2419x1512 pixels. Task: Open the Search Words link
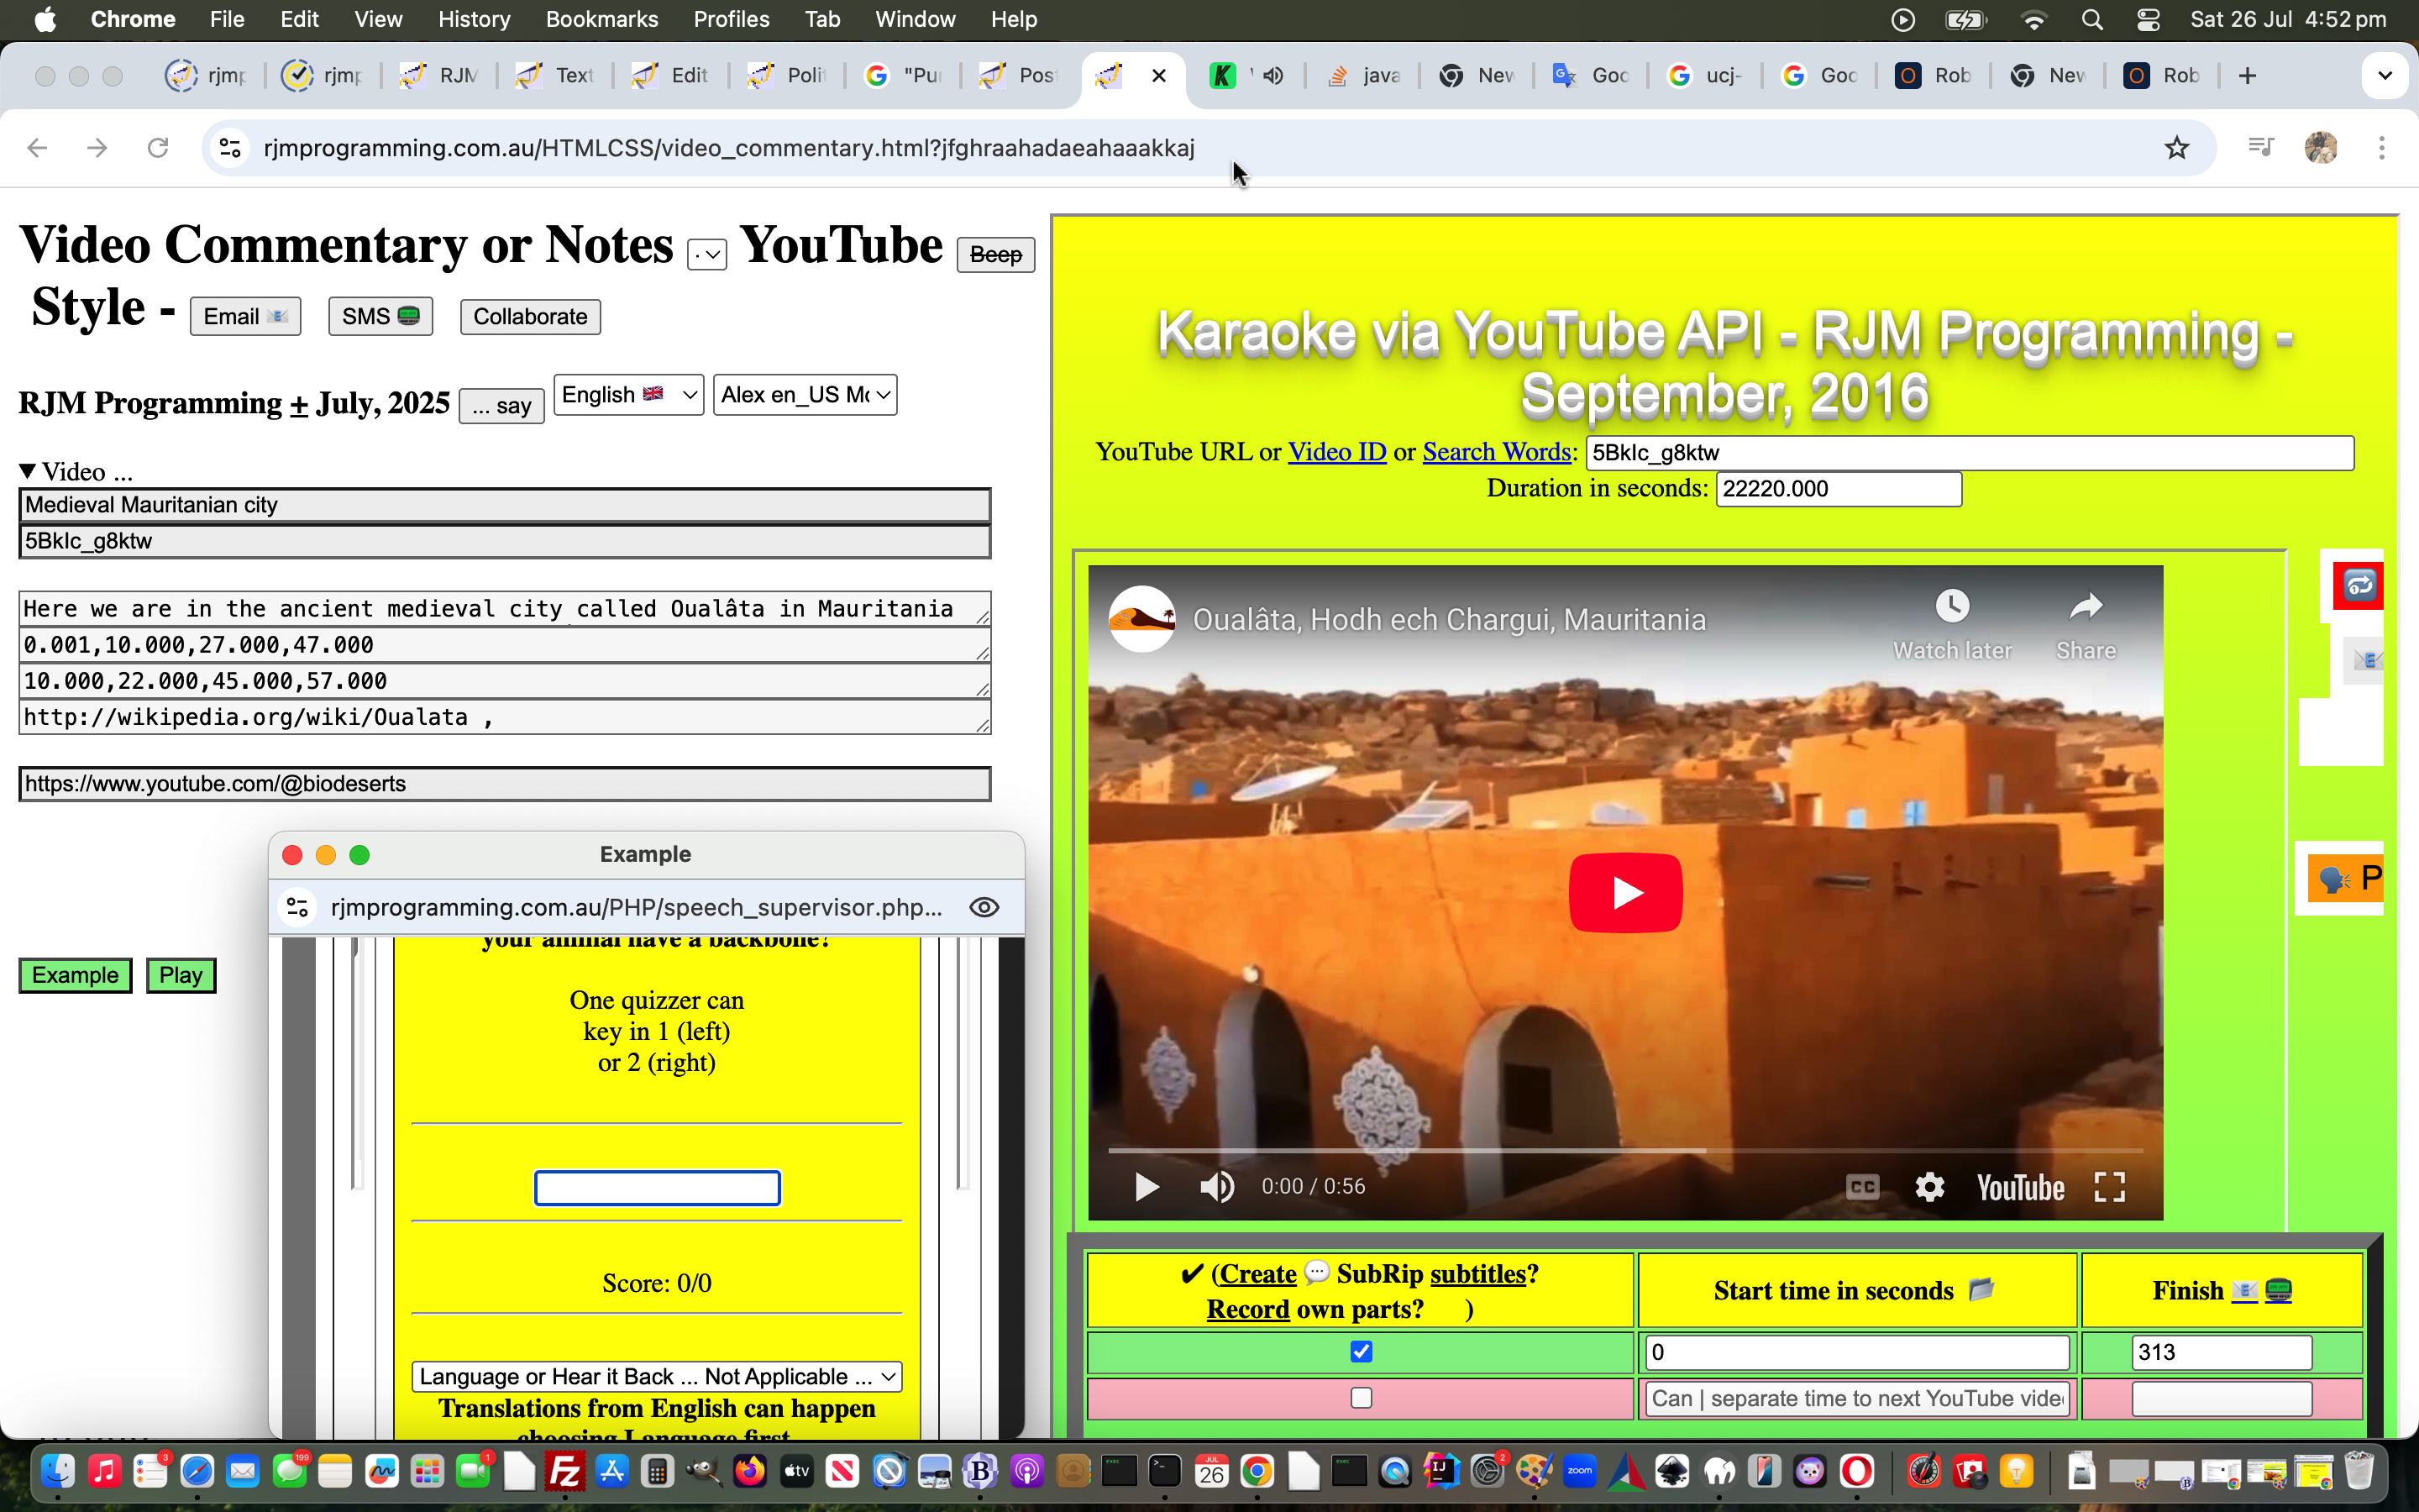pyautogui.click(x=1497, y=452)
